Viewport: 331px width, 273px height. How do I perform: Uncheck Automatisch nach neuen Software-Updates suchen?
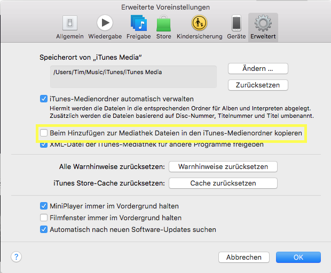point(43,229)
